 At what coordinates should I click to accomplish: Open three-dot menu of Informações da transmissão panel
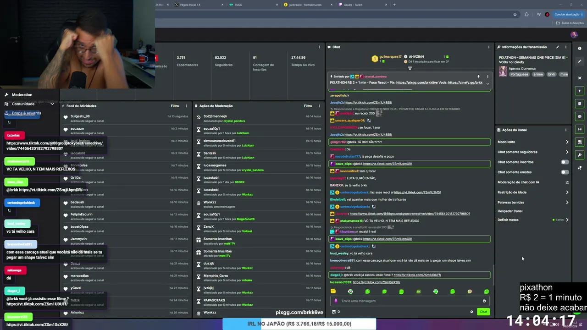pyautogui.click(x=565, y=47)
